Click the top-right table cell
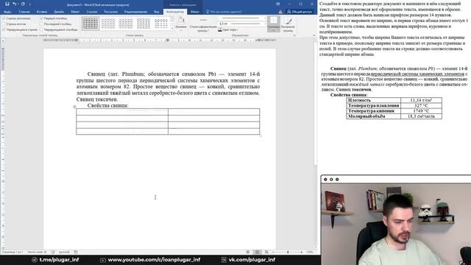Screen dimensions: 471x265 pyautogui.click(x=214, y=112)
